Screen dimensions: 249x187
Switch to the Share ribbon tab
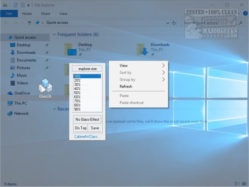point(46,14)
